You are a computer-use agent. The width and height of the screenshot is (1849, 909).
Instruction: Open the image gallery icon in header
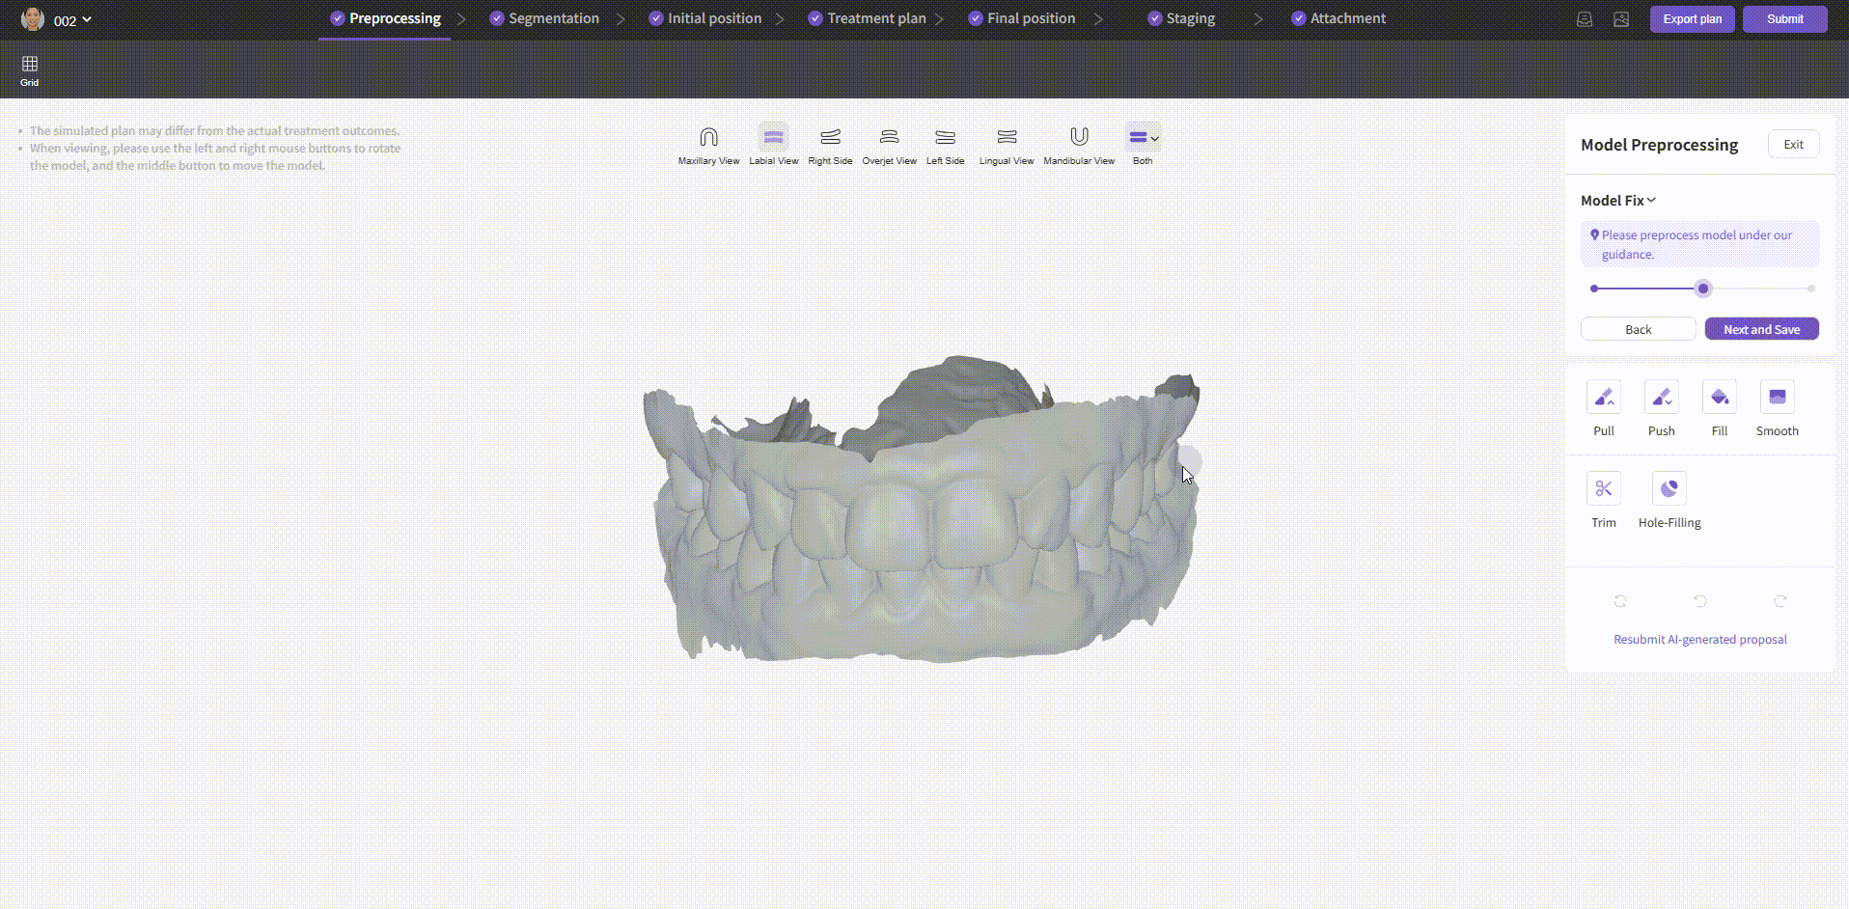click(x=1621, y=19)
